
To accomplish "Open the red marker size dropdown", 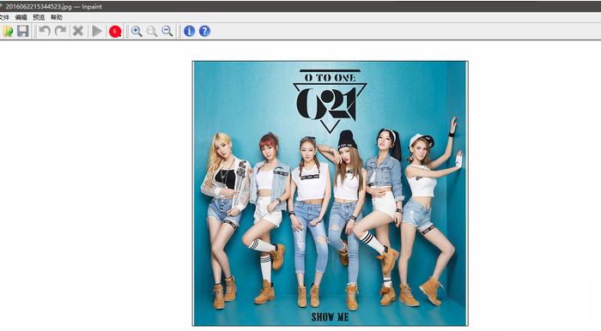I will pyautogui.click(x=115, y=32).
